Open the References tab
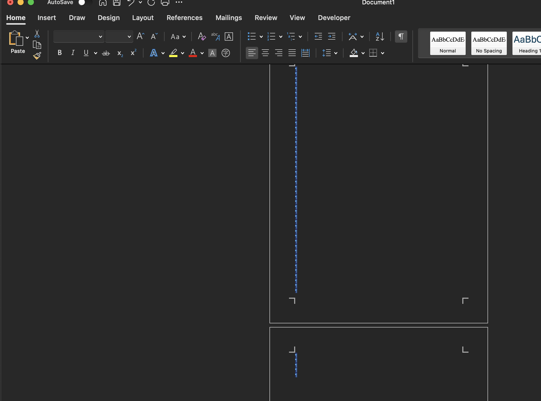This screenshot has width=541, height=401. pos(184,18)
